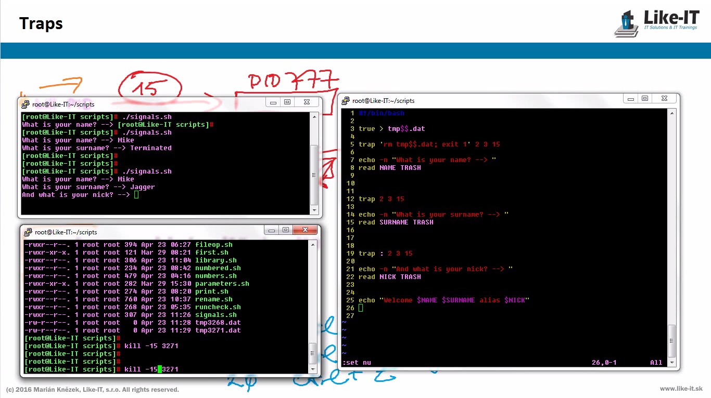This screenshot has width=711, height=398.
Task: Click the signals.sh filename in the file listing
Action: point(215,315)
